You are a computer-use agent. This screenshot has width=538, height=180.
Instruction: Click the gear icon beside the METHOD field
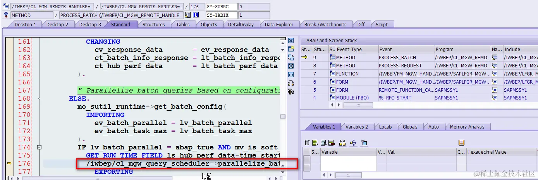tap(6, 15)
